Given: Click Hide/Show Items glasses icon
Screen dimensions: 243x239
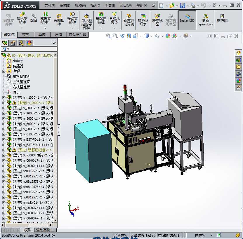Looking at the screenshot, I should pos(157,36).
